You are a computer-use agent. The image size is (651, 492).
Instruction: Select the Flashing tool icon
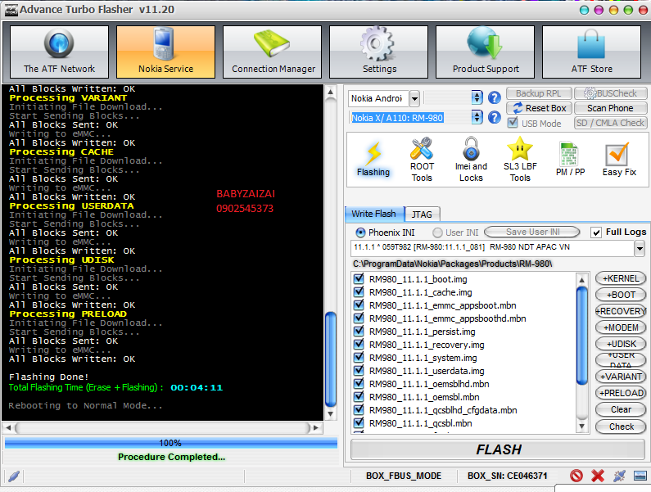coord(373,160)
